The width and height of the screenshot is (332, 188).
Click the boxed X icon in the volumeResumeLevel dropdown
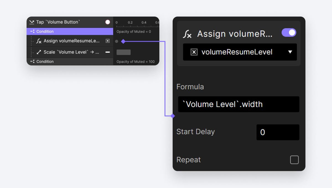coord(194,52)
